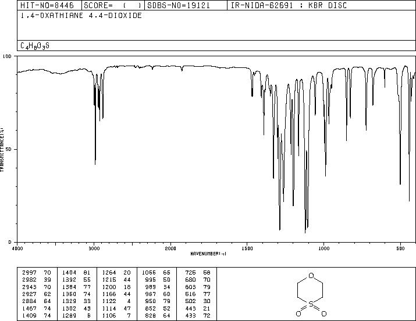Select the molecular formula C4H8O3S
The image size is (416, 321).
tap(35, 46)
